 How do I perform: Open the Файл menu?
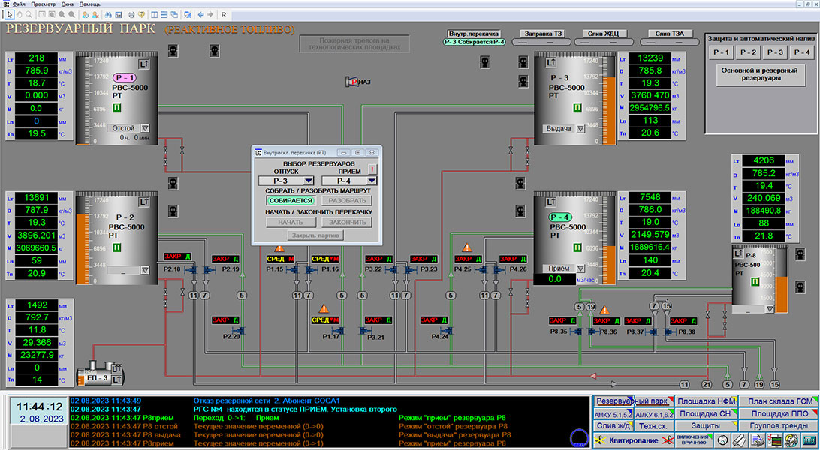tap(19, 4)
